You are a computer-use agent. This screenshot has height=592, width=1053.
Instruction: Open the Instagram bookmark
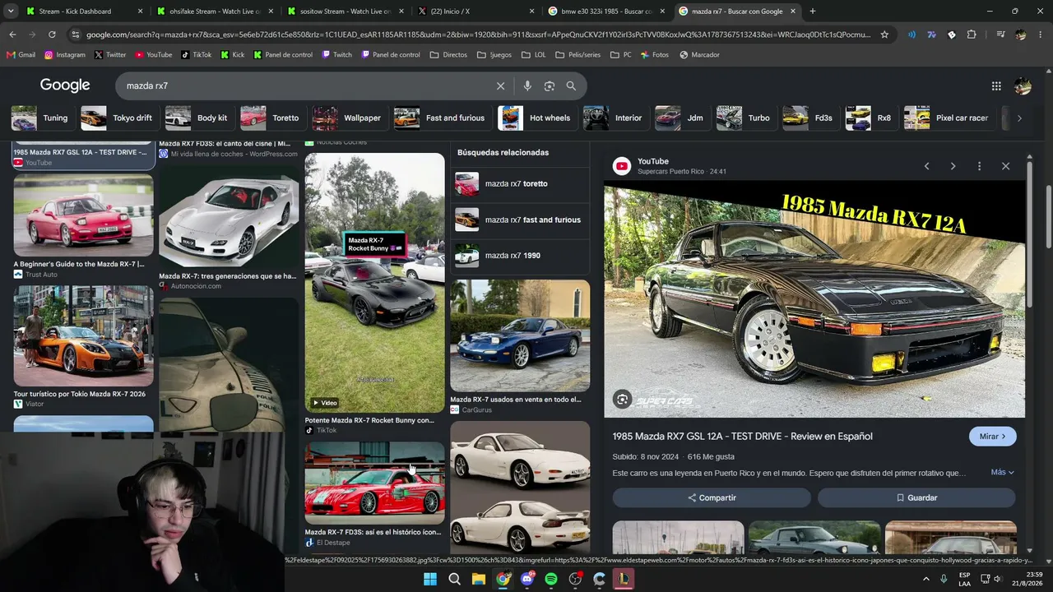coord(65,55)
